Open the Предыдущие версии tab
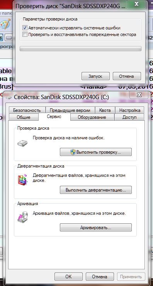Screen dimensions: 153x286 70,110
